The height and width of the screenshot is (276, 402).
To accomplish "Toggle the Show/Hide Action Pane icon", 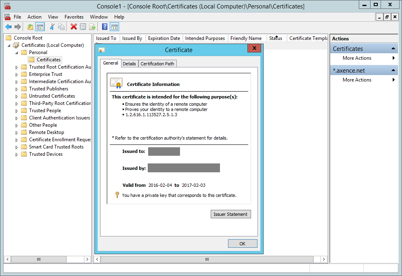I will point(114,27).
